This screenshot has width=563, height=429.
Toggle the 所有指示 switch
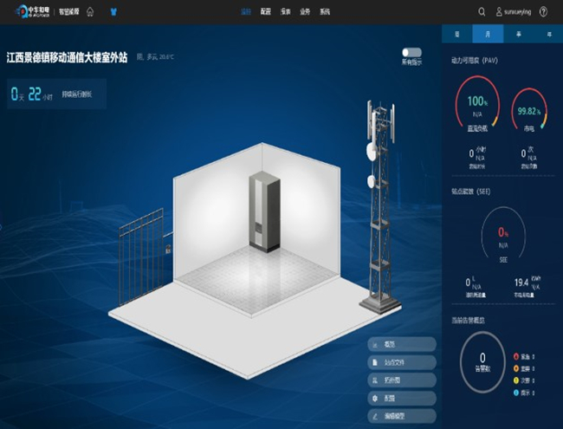click(x=411, y=53)
